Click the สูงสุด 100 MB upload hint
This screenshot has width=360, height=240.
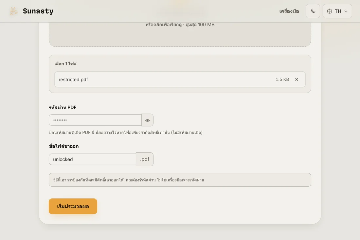coord(200,25)
